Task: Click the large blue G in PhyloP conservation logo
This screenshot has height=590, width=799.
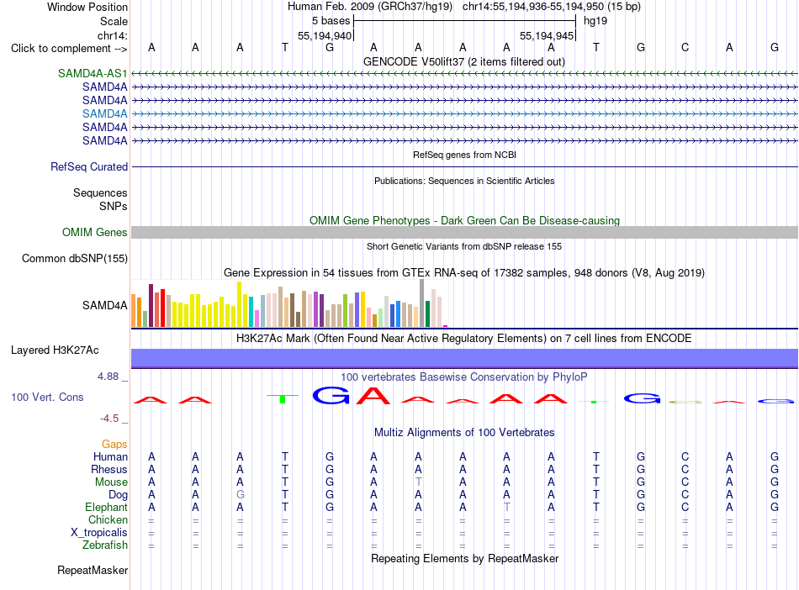Action: coord(331,395)
